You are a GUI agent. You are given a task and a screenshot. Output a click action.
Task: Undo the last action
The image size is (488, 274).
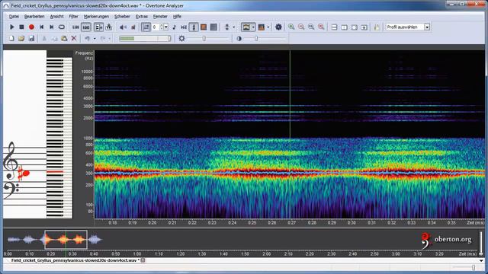pyautogui.click(x=88, y=39)
